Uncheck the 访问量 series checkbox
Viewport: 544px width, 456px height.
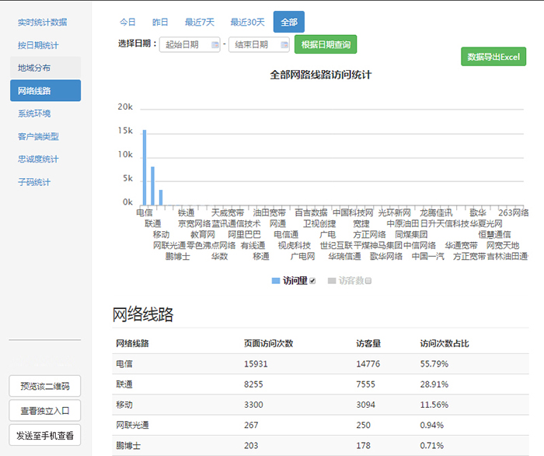(x=312, y=281)
